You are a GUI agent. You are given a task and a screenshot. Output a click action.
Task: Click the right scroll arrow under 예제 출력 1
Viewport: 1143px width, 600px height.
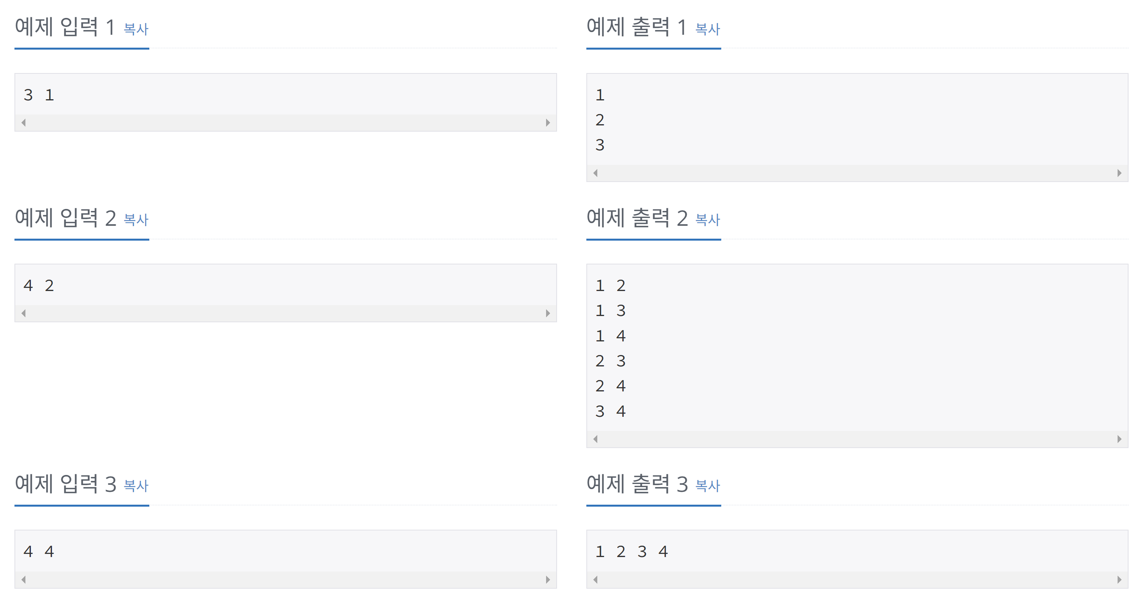[x=1119, y=173]
